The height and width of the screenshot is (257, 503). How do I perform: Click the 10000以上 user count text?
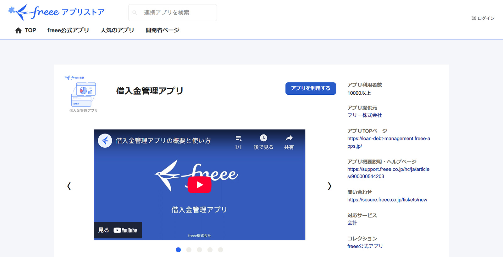coord(359,93)
